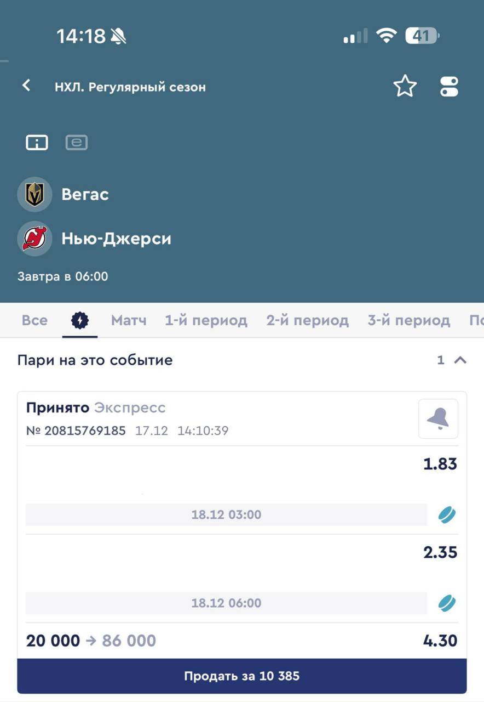484x702 pixels.
Task: Collapse the Пари на это событие section
Action: pos(460,360)
